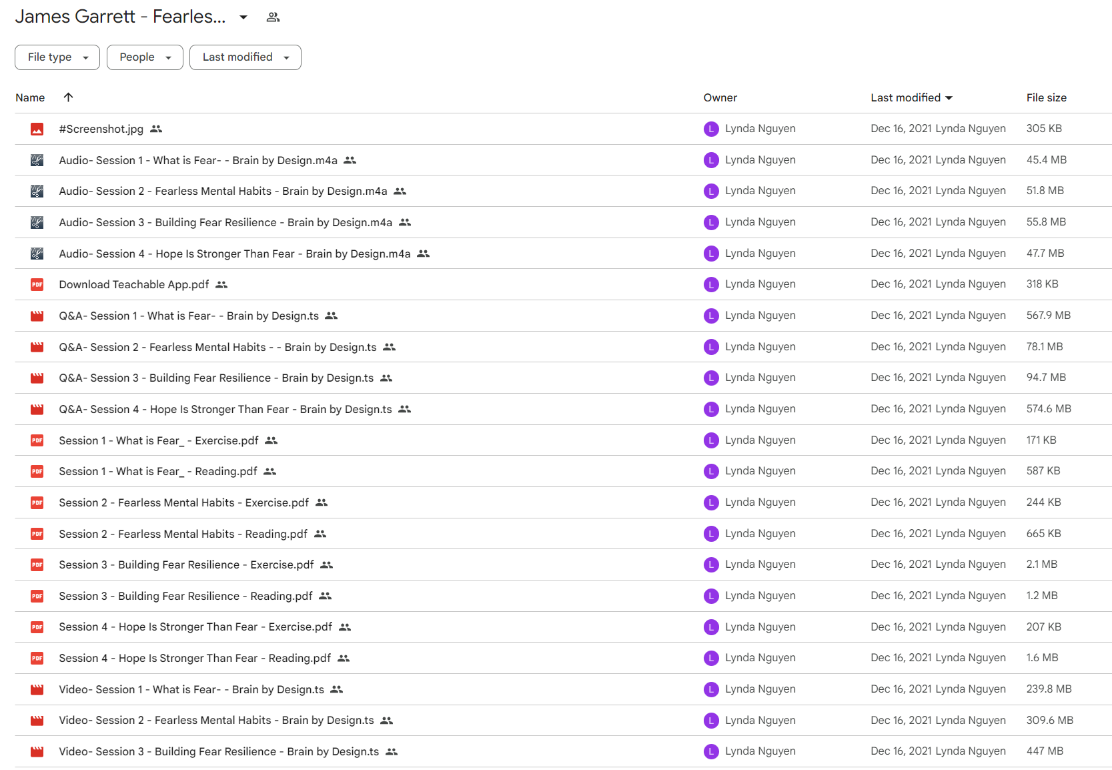Click the sort direction arrow next to Name
Viewport: 1112px width, 770px height.
coord(68,97)
